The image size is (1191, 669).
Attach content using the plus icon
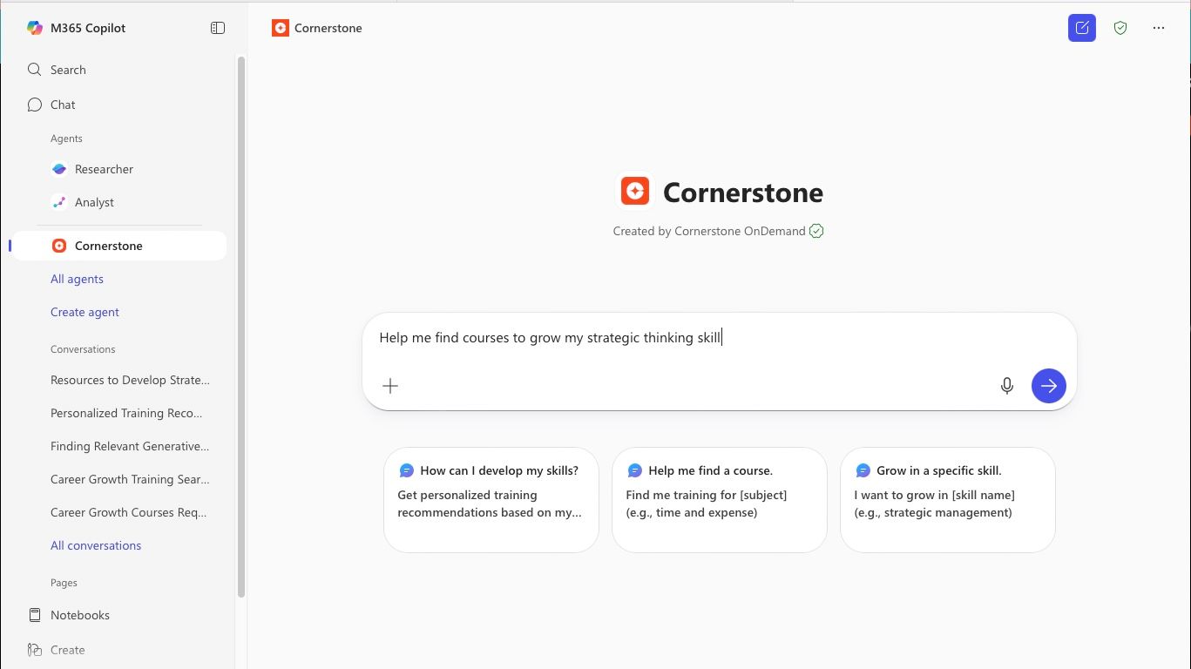tap(389, 385)
